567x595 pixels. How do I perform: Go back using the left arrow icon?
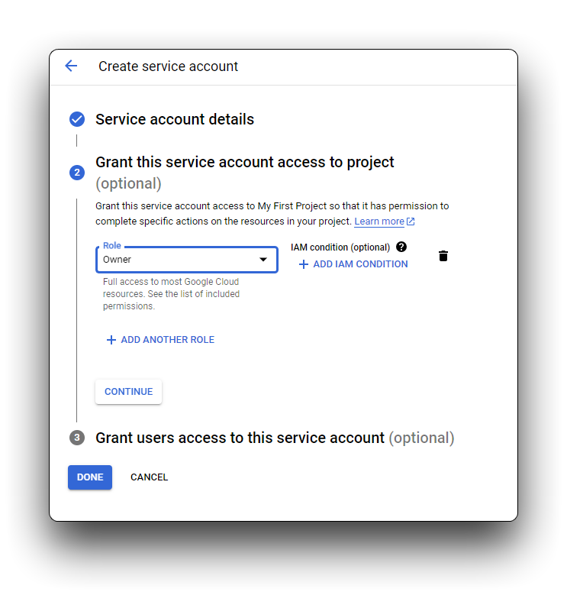(x=71, y=66)
